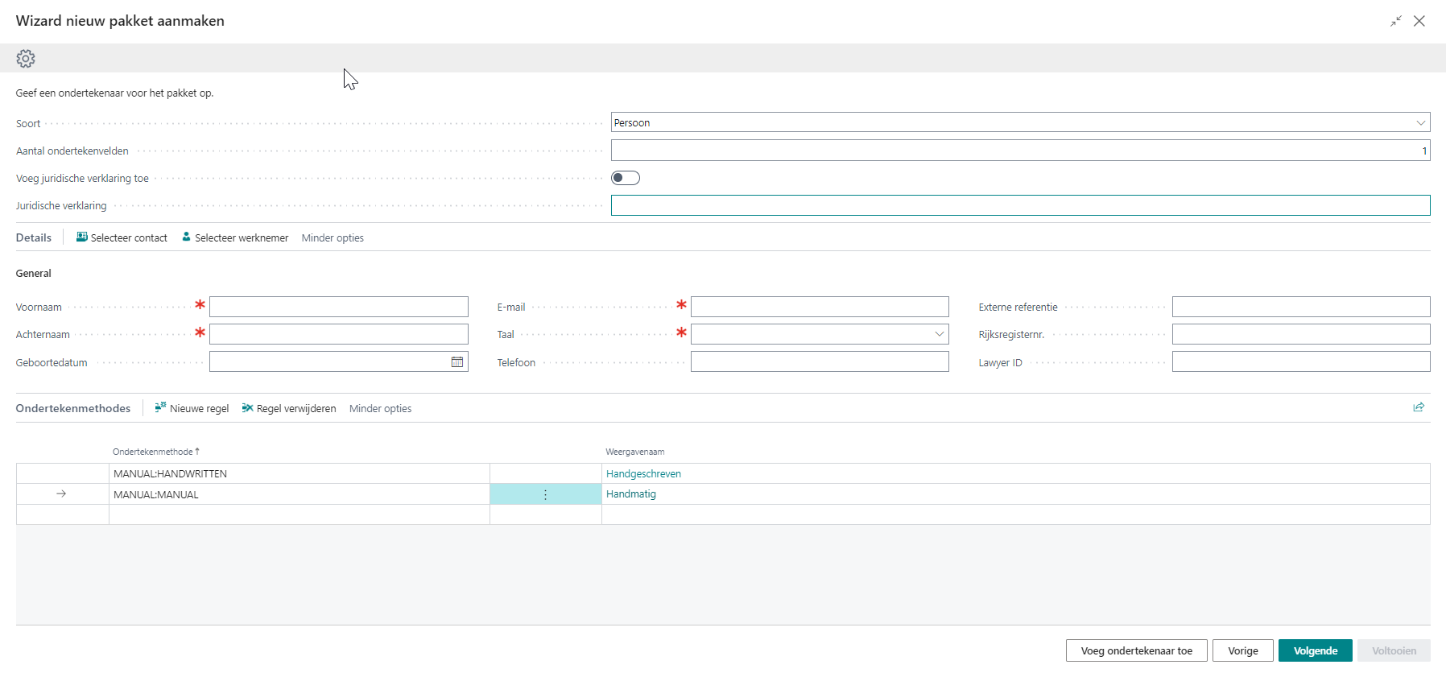This screenshot has height=677, width=1446.
Task: Expand the Soort dropdown
Action: [x=1420, y=123]
